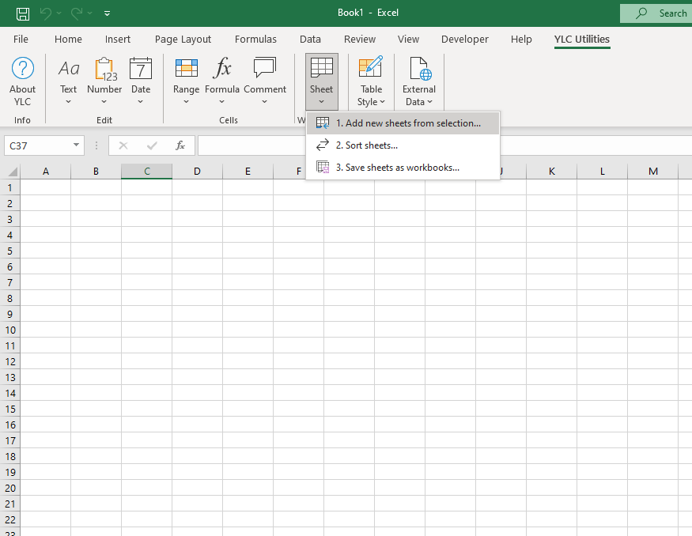Select Sort sheets menu entry
The image size is (692, 536).
point(366,145)
